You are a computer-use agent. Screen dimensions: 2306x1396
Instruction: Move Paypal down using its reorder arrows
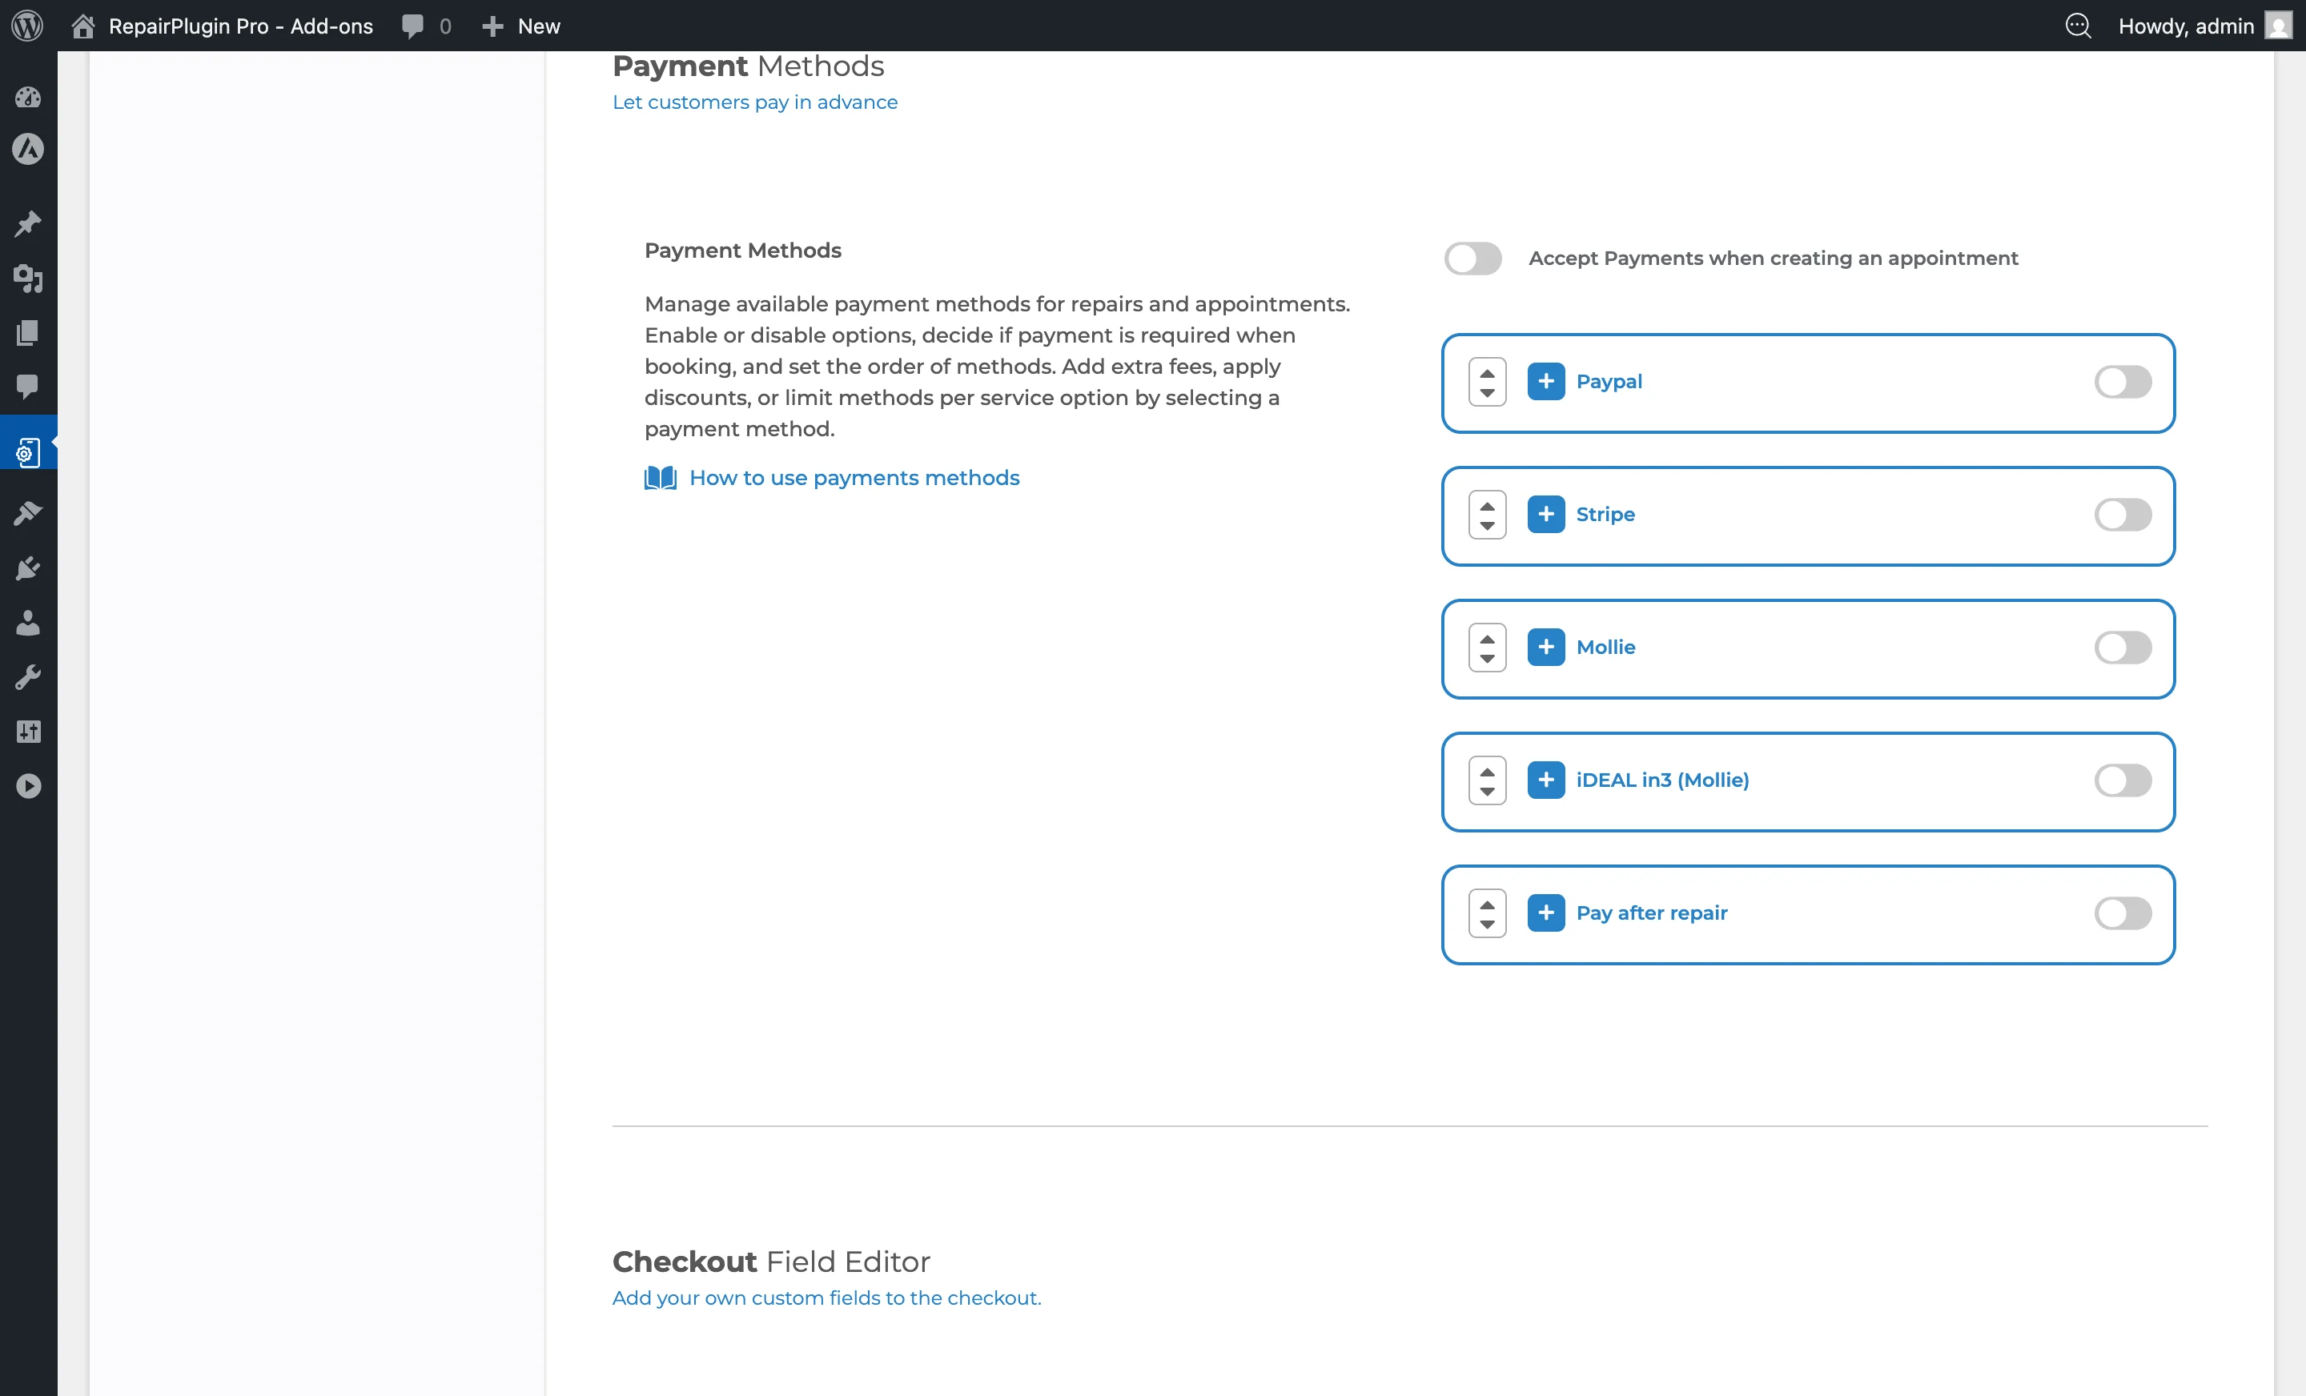1486,391
